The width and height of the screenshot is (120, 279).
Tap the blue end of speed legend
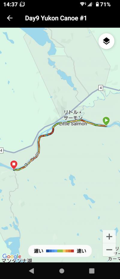pyautogui.click(x=48, y=251)
